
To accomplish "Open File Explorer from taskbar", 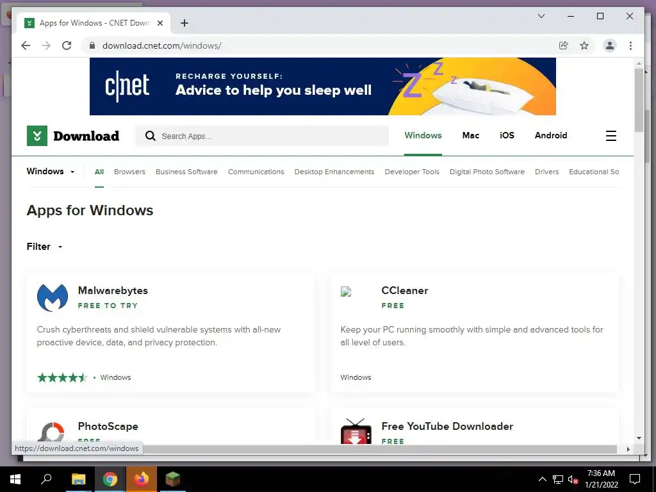I will tap(78, 479).
